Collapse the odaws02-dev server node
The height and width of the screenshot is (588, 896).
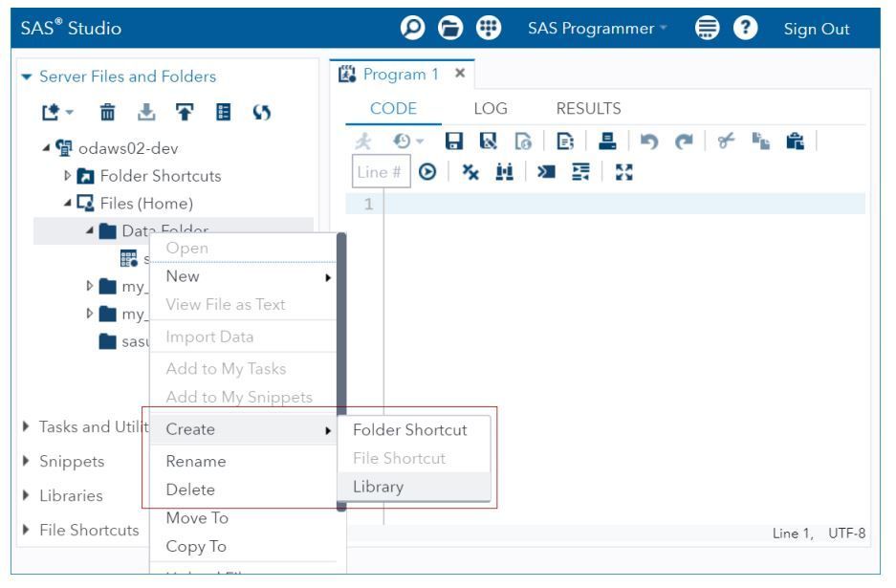(46, 148)
